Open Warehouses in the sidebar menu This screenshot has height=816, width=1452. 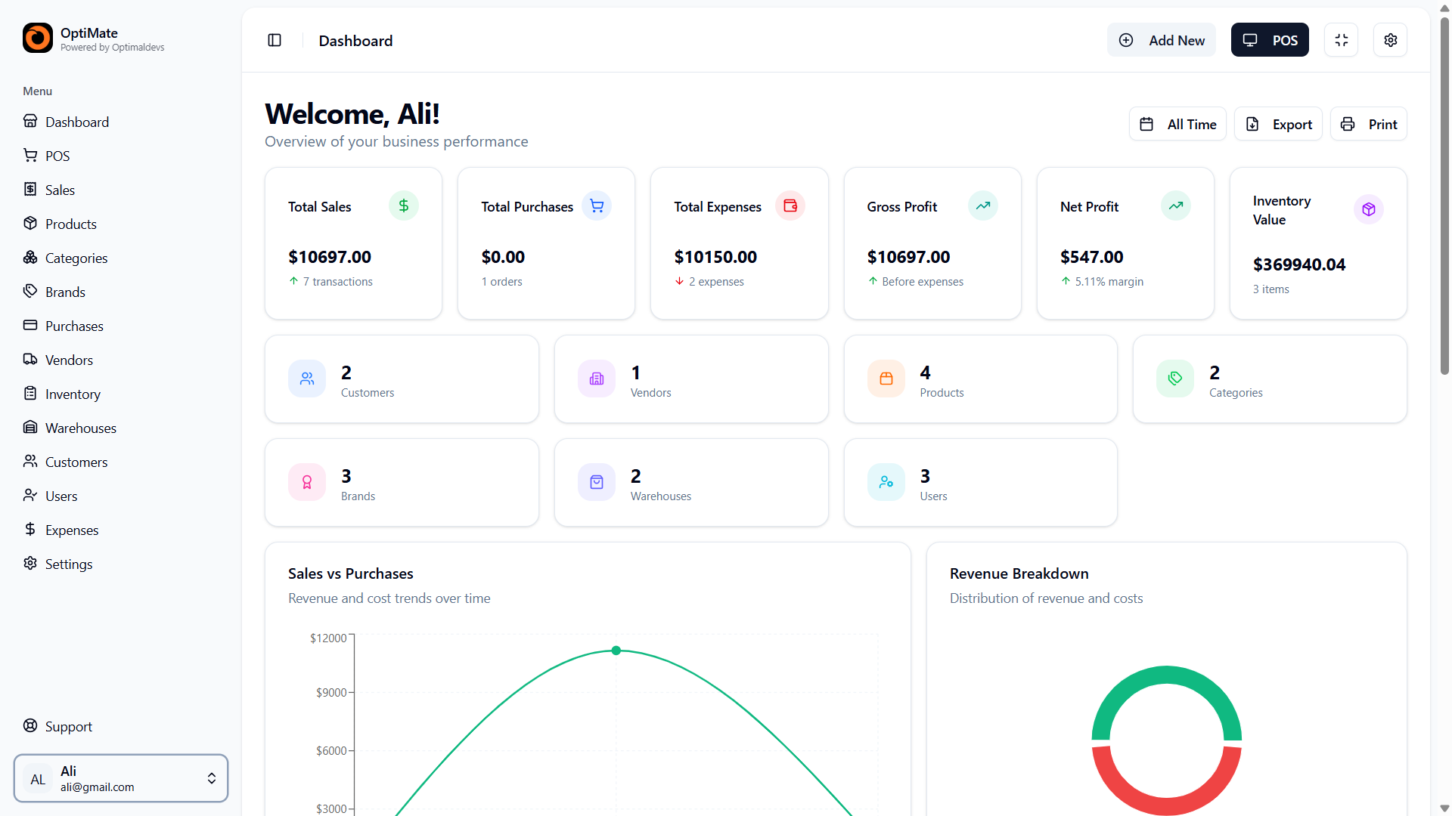pyautogui.click(x=80, y=428)
